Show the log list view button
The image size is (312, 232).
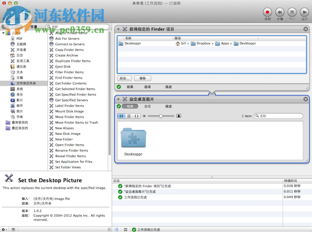[116, 229]
